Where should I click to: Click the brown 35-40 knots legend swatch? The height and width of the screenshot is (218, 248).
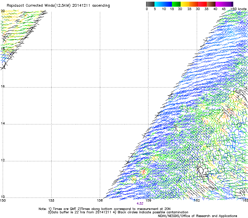pos(211,4)
